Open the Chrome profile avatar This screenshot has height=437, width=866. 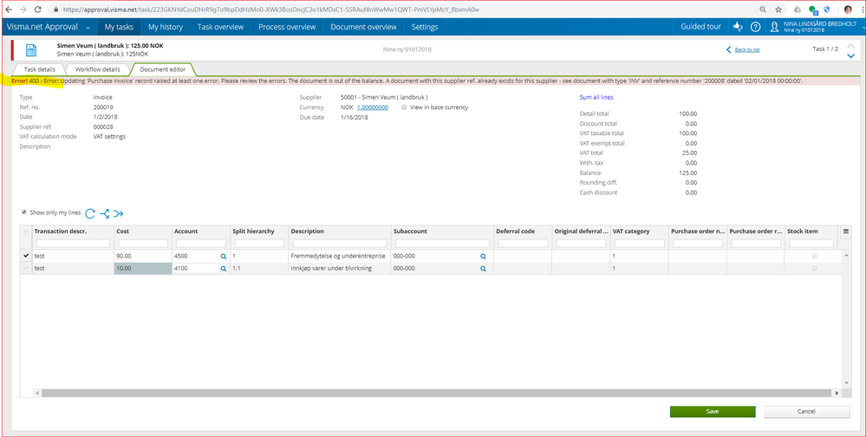click(848, 10)
